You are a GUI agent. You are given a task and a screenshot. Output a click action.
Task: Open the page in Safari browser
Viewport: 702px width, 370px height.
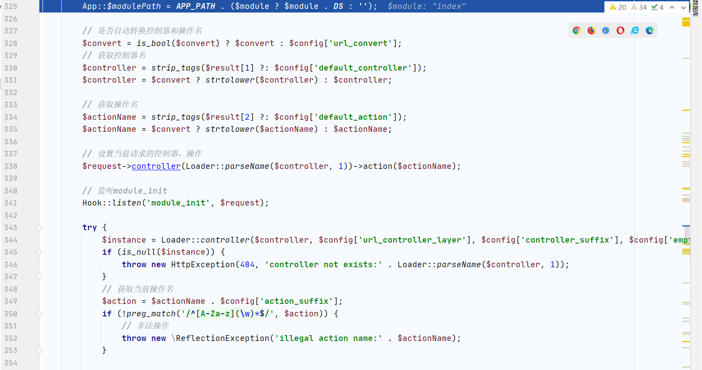coord(606,30)
